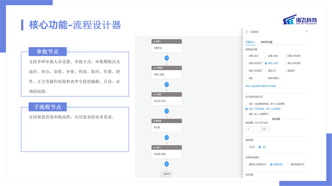This screenshot has width=332, height=186.
Task: Select the 审批人所在单位 radio option
Action: click(285, 63)
